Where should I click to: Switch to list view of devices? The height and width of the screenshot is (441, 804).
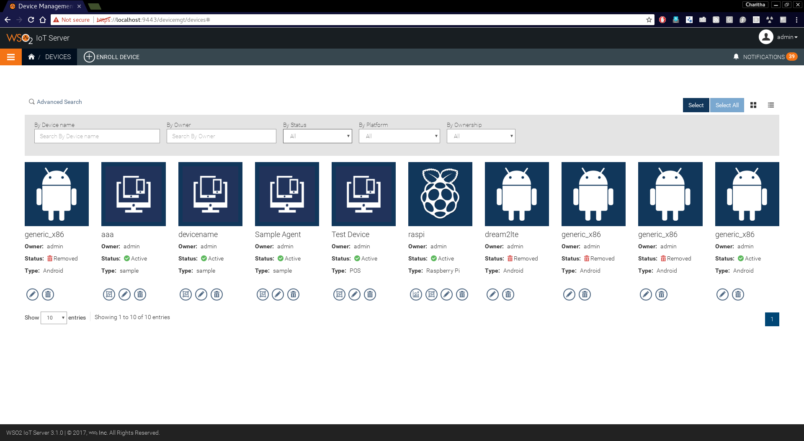click(x=770, y=105)
